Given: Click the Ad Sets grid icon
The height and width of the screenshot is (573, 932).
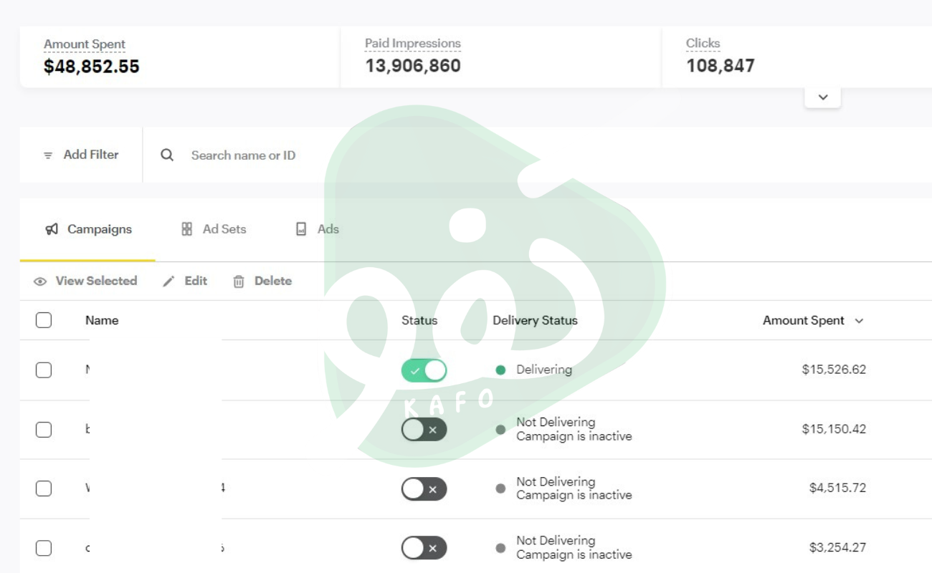Looking at the screenshot, I should coord(187,229).
